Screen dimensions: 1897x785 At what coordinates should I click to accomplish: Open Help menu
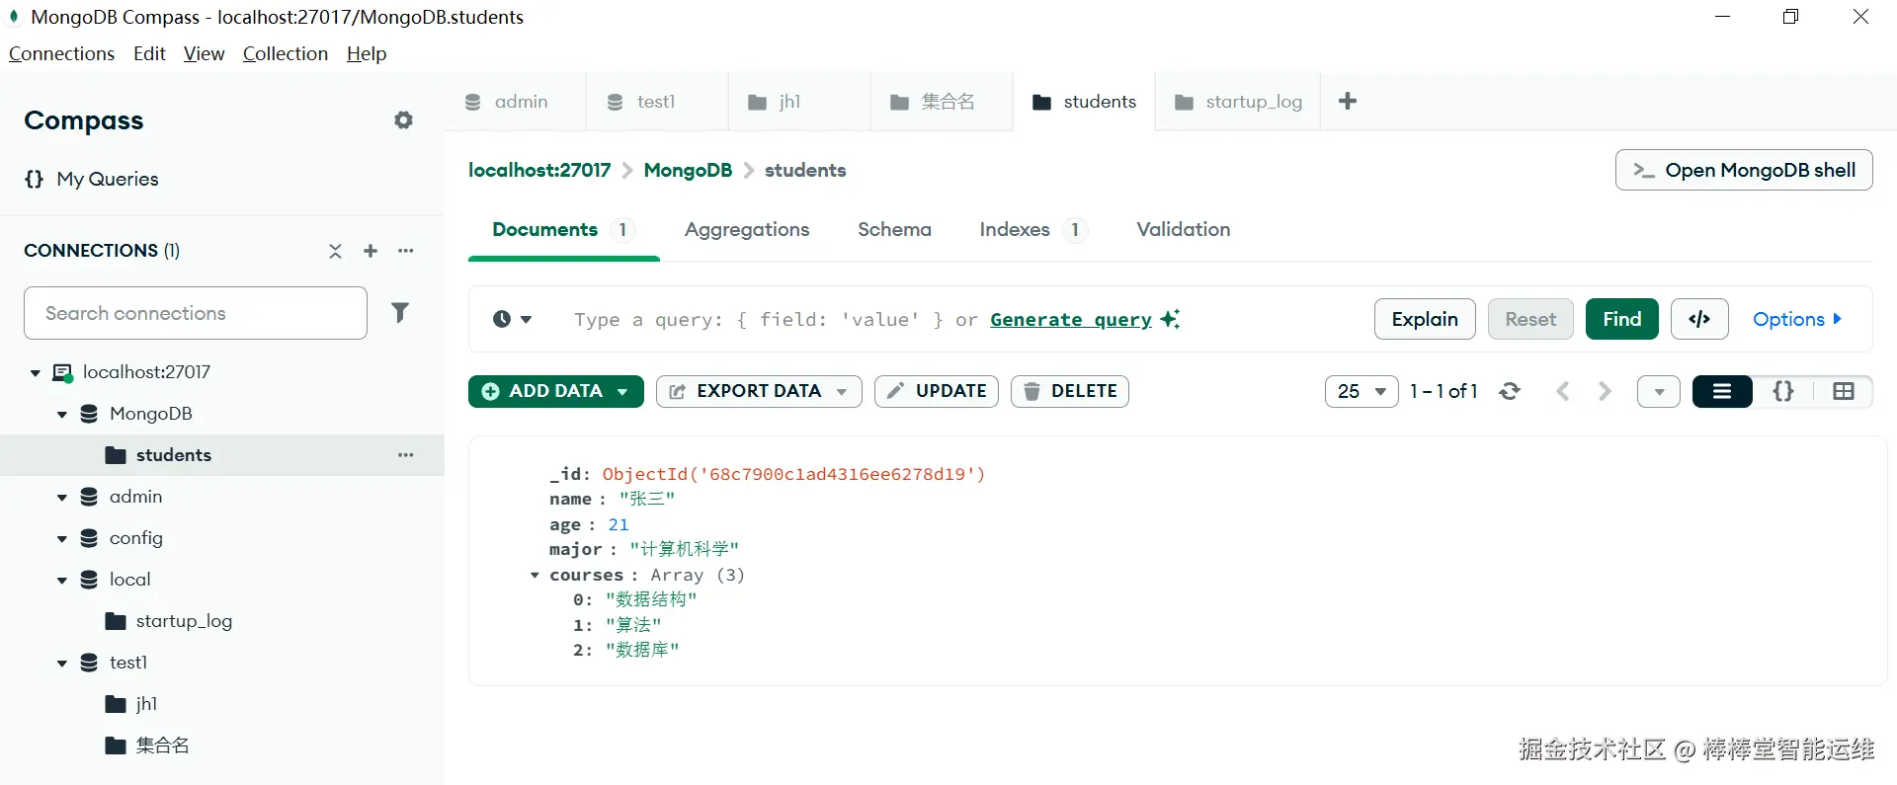click(x=367, y=53)
